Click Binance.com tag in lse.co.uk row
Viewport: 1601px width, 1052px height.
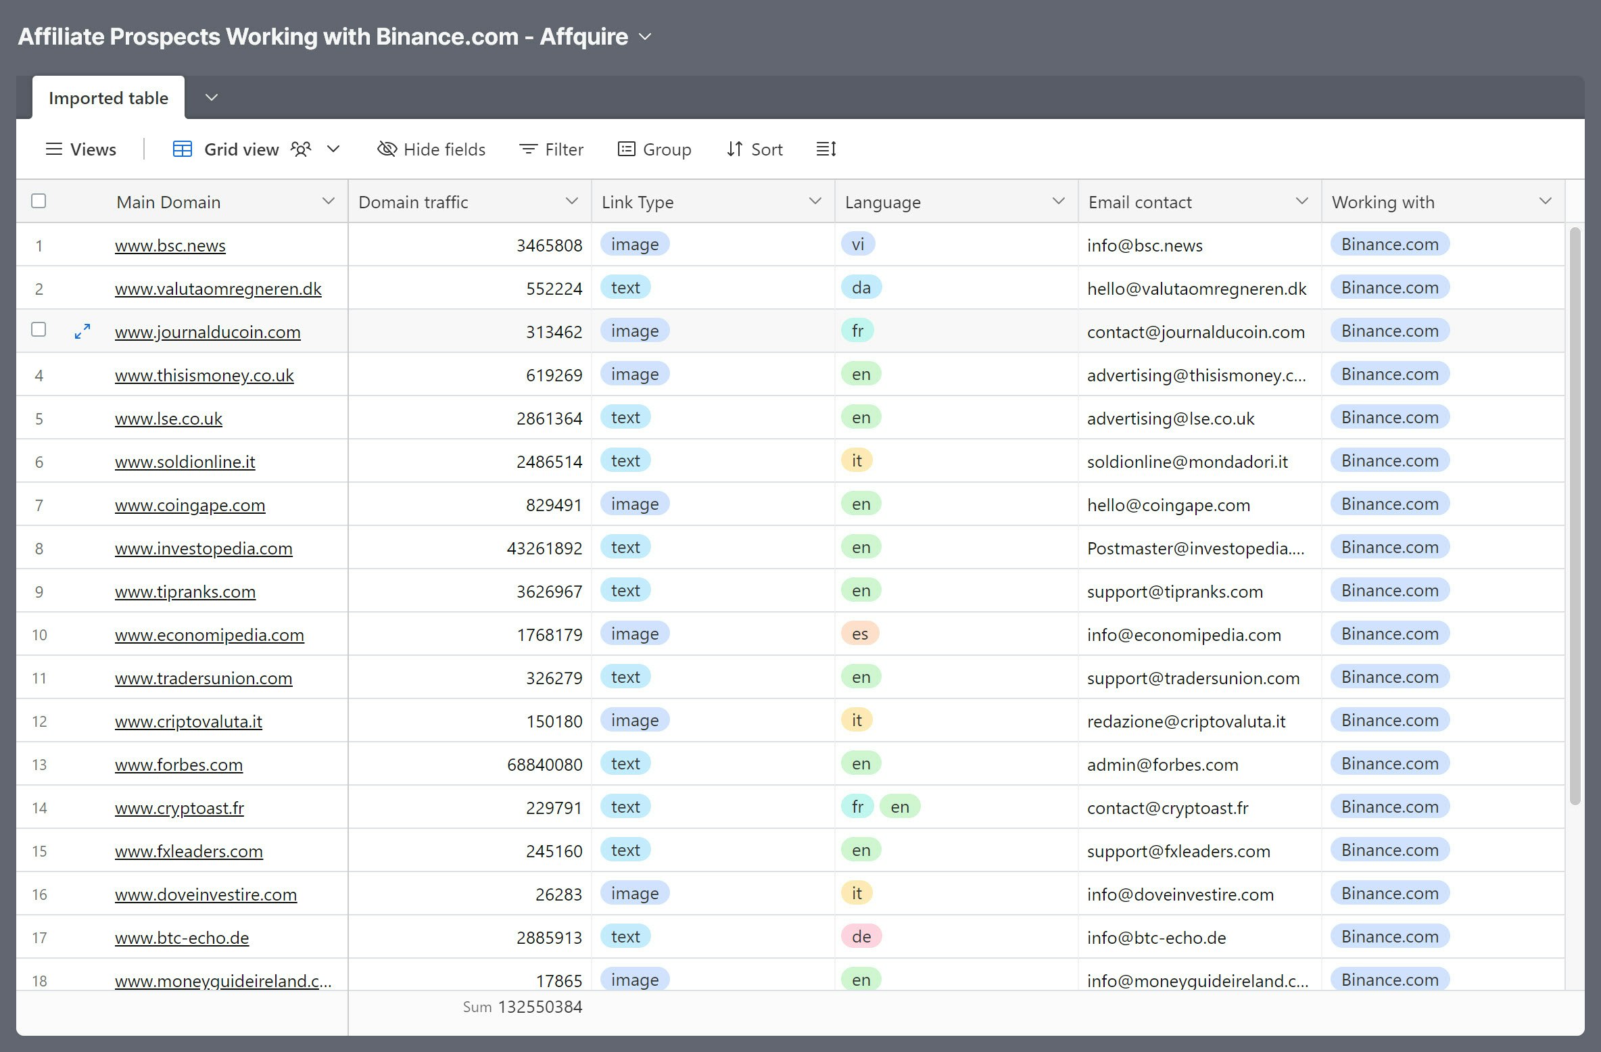point(1390,417)
